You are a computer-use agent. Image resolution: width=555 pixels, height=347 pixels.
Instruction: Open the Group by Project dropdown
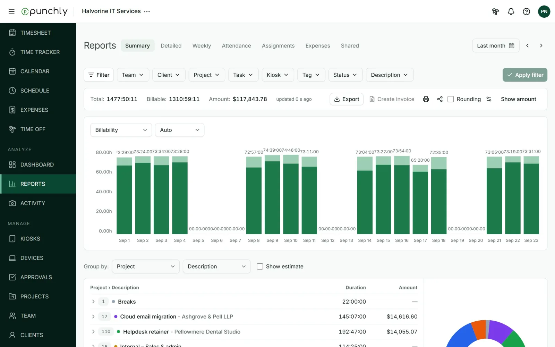(146, 266)
